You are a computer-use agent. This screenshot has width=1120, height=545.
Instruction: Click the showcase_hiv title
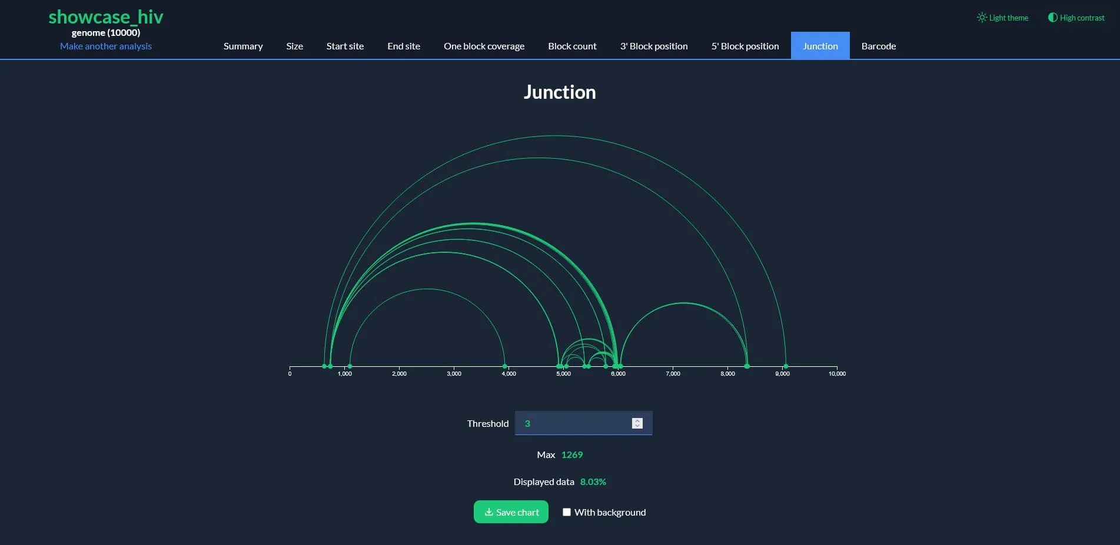(x=106, y=17)
